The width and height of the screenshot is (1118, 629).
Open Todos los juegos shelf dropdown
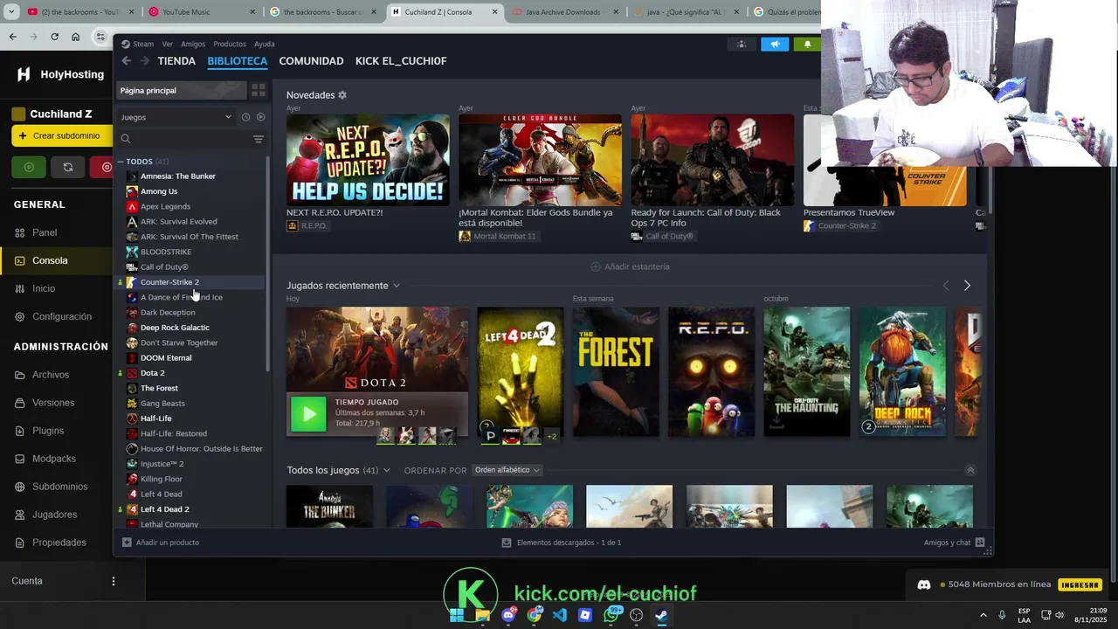[x=386, y=470]
